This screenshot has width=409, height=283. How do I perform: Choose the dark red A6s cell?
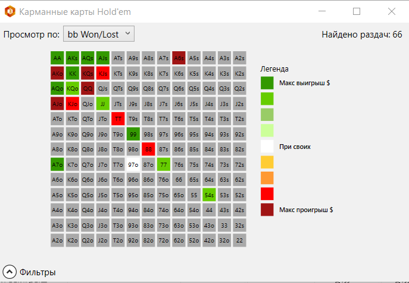[179, 58]
